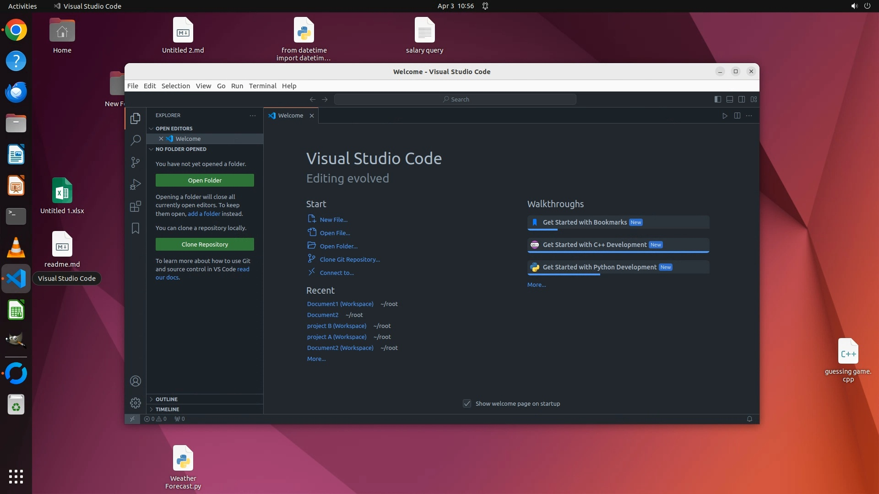Image resolution: width=879 pixels, height=494 pixels.
Task: Open the Source Control view icon
Action: pyautogui.click(x=136, y=162)
